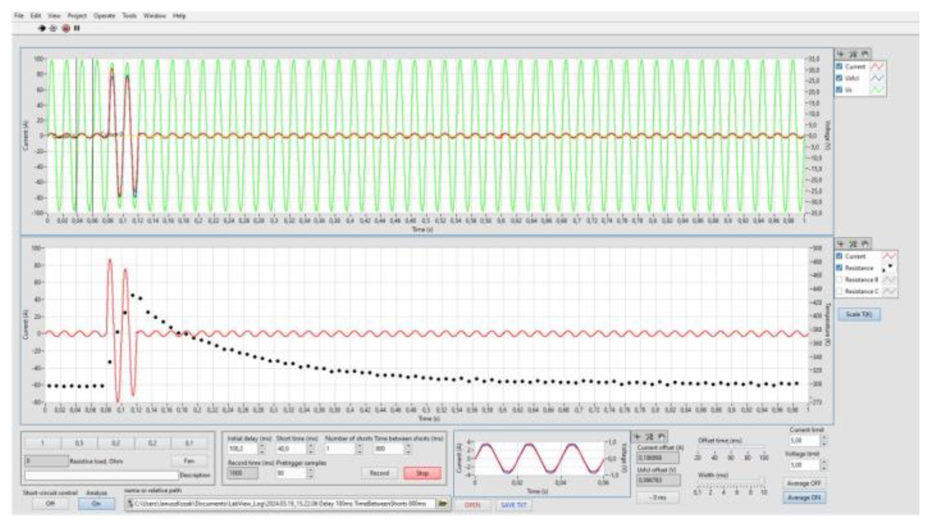Uncheck Current plot in top legend
The height and width of the screenshot is (526, 931).
[x=839, y=67]
